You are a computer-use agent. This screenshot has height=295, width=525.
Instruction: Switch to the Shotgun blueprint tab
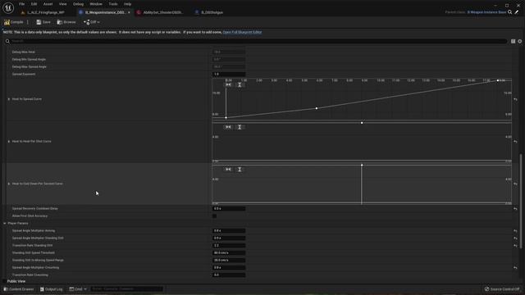pos(209,12)
